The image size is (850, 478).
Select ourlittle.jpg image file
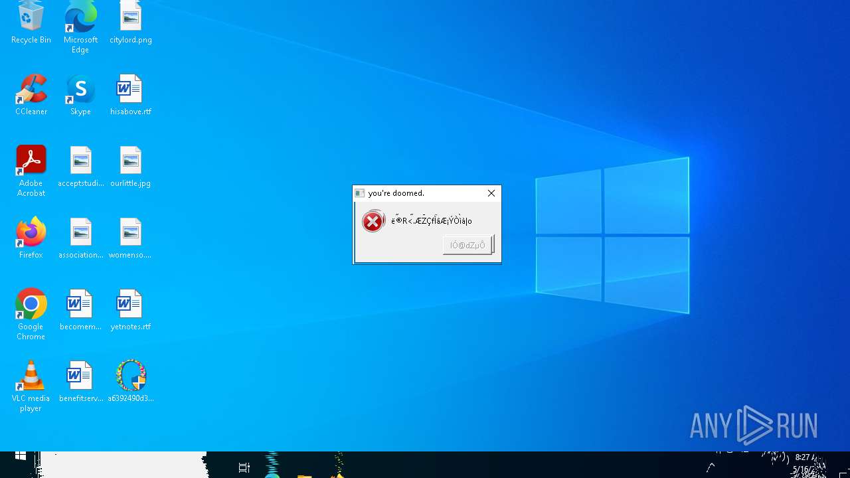tap(131, 166)
